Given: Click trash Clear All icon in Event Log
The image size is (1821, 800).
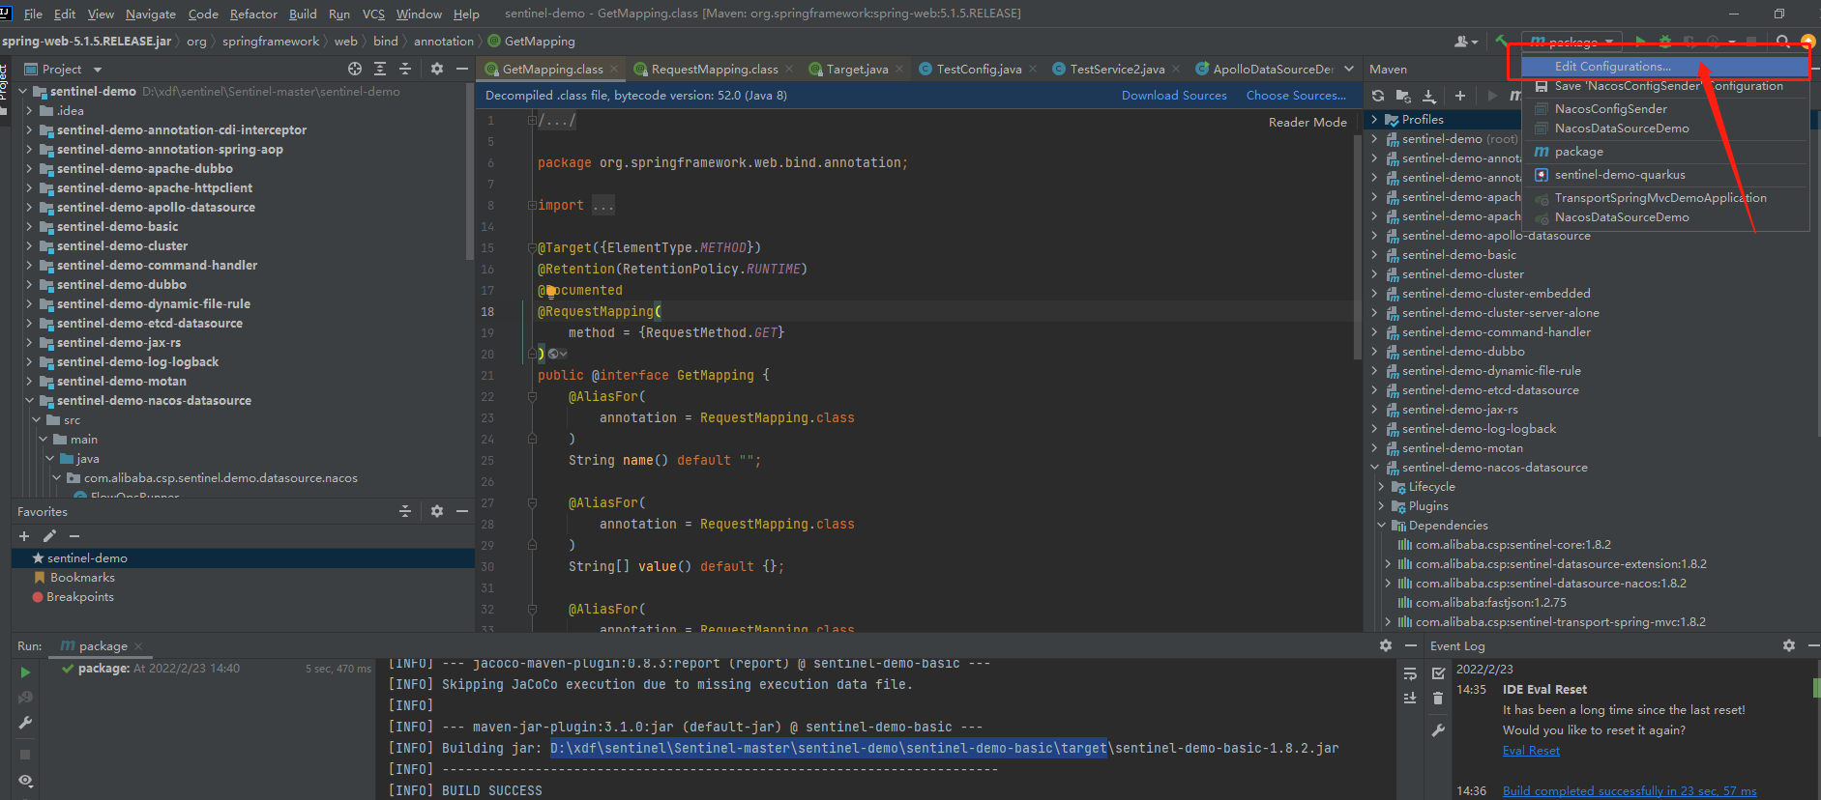Looking at the screenshot, I should point(1438,698).
